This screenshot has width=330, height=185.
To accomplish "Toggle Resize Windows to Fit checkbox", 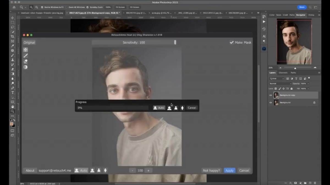I will tap(42, 7).
